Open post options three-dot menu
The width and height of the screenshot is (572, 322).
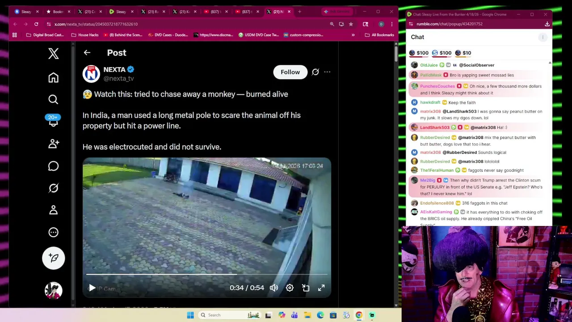[327, 72]
